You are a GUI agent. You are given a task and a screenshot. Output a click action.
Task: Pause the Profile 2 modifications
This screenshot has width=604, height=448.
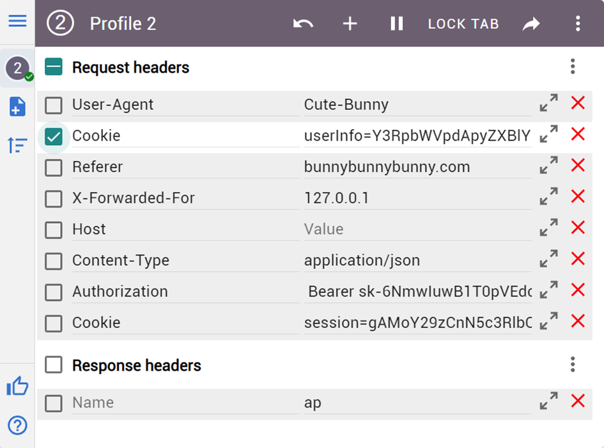tap(396, 24)
